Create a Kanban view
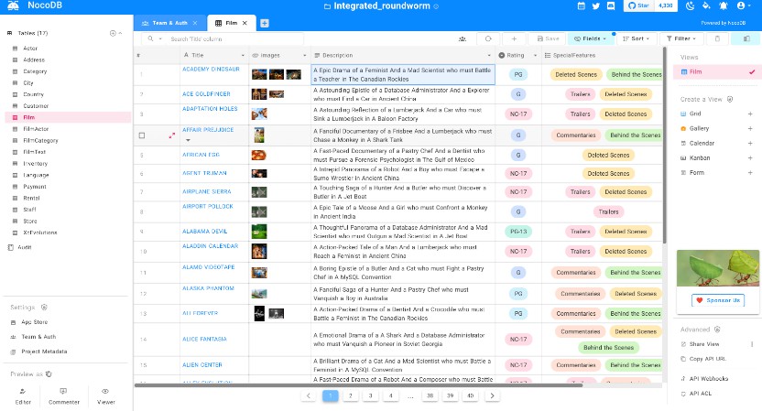This screenshot has height=411, width=762. coord(700,157)
